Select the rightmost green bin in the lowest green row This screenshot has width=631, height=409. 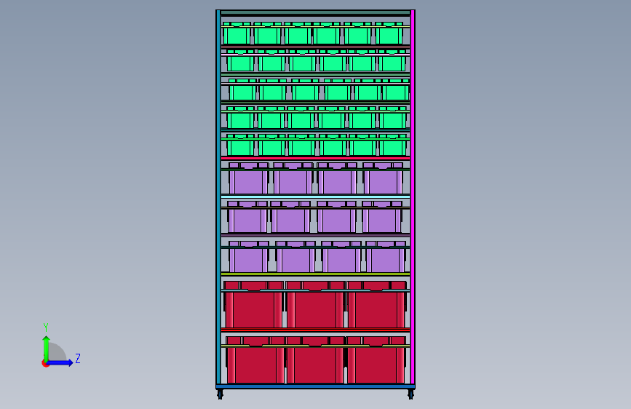pos(393,146)
